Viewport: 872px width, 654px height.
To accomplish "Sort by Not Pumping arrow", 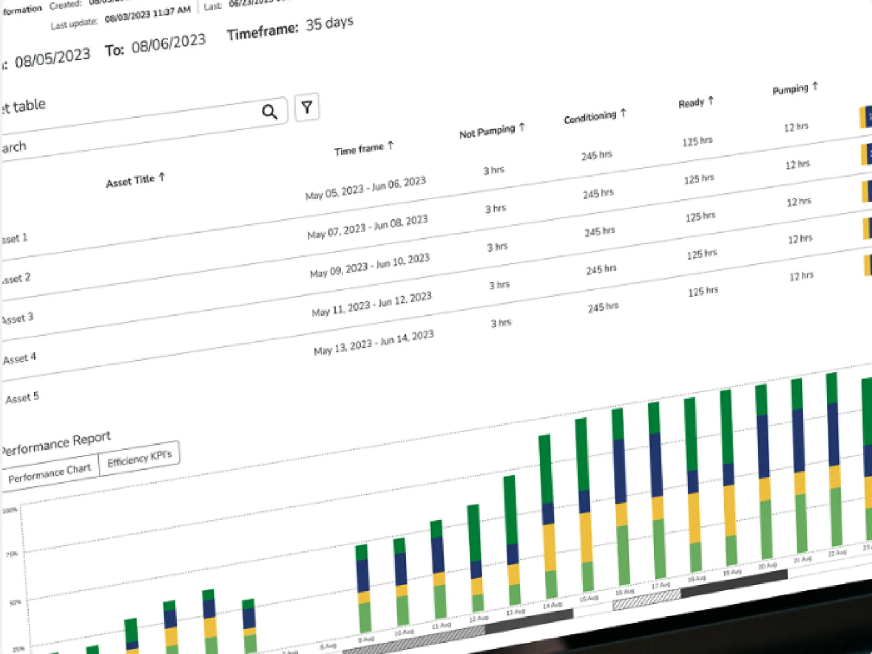I will (522, 127).
